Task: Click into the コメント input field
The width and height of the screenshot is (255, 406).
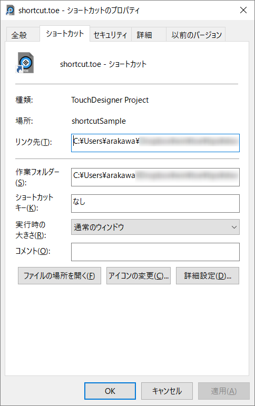Action: pyautogui.click(x=155, y=252)
